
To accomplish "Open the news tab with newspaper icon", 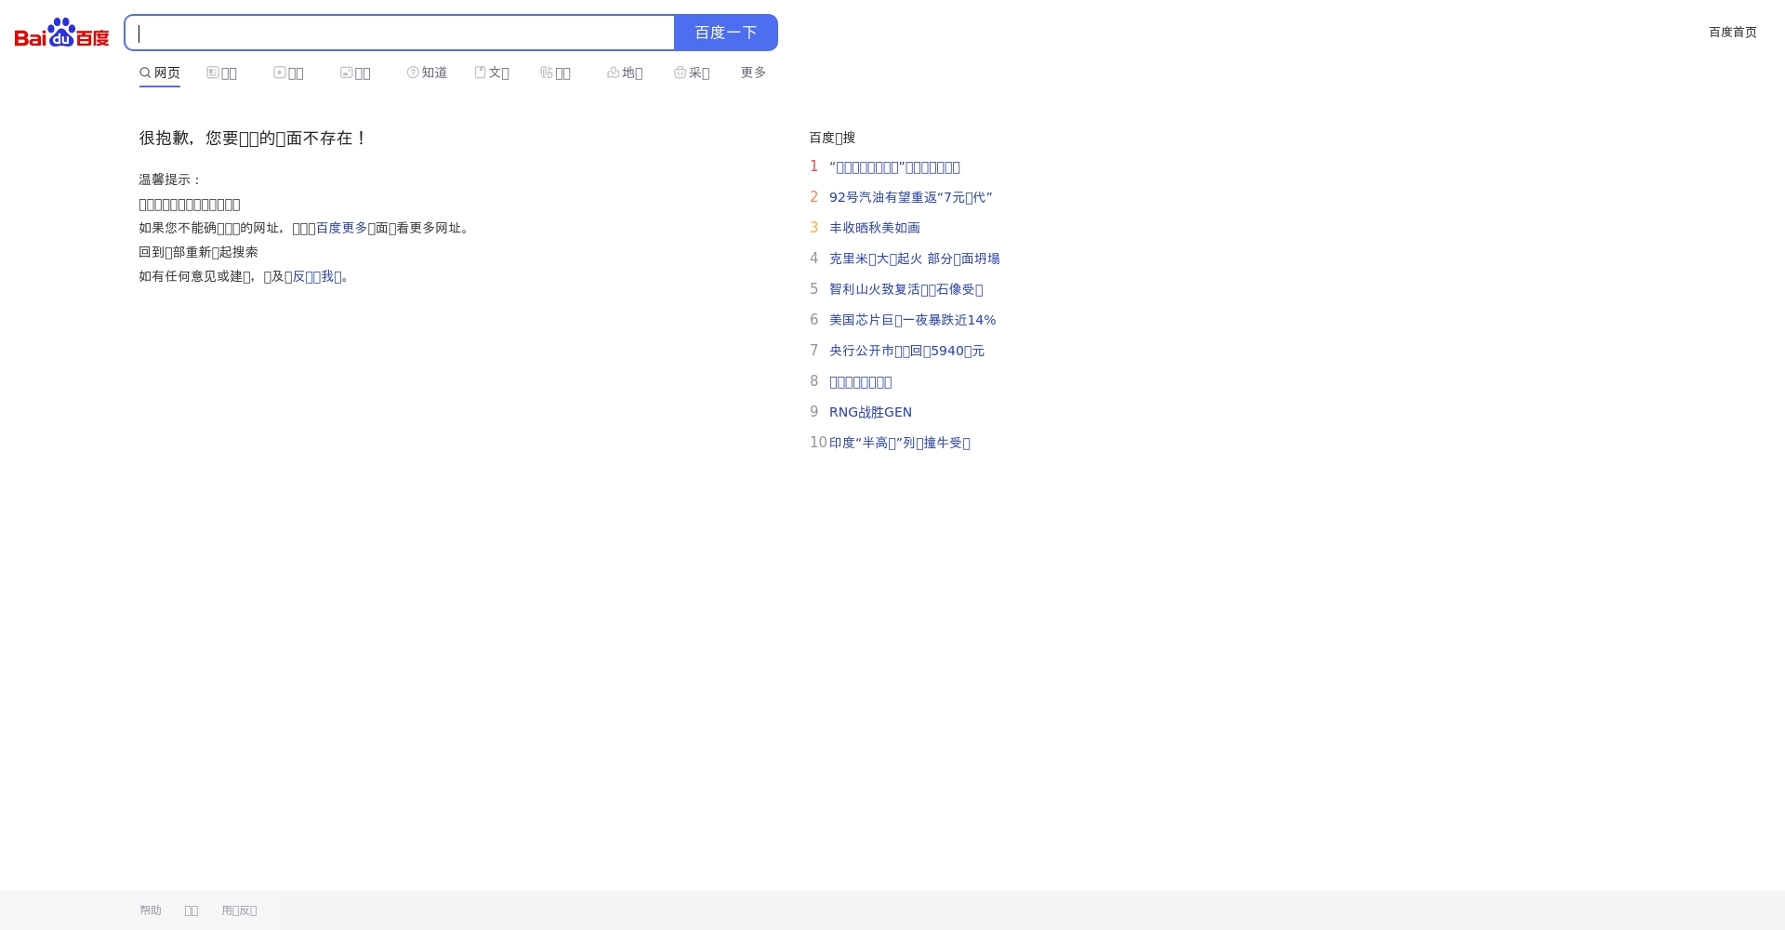I will click(x=221, y=73).
